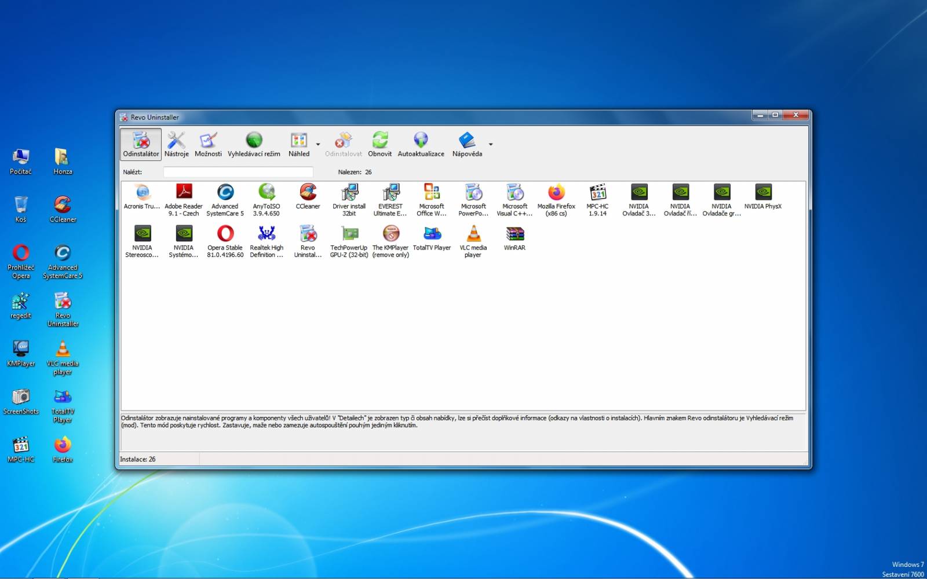
Task: Select Opera Stable 81.0.4196.60 entry
Action: coord(225,241)
